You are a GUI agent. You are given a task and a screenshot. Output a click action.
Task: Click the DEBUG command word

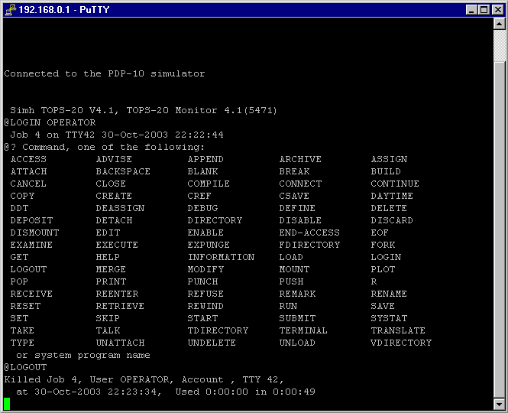(202, 208)
